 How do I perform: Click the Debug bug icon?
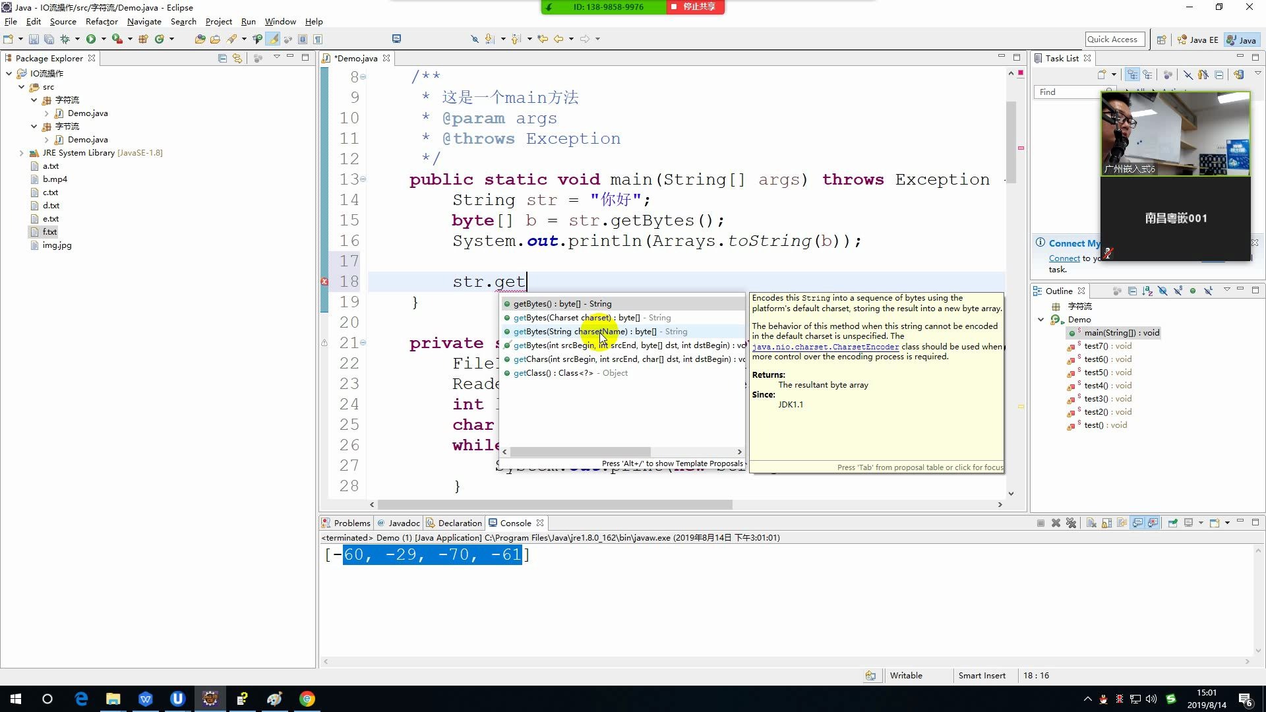65,40
